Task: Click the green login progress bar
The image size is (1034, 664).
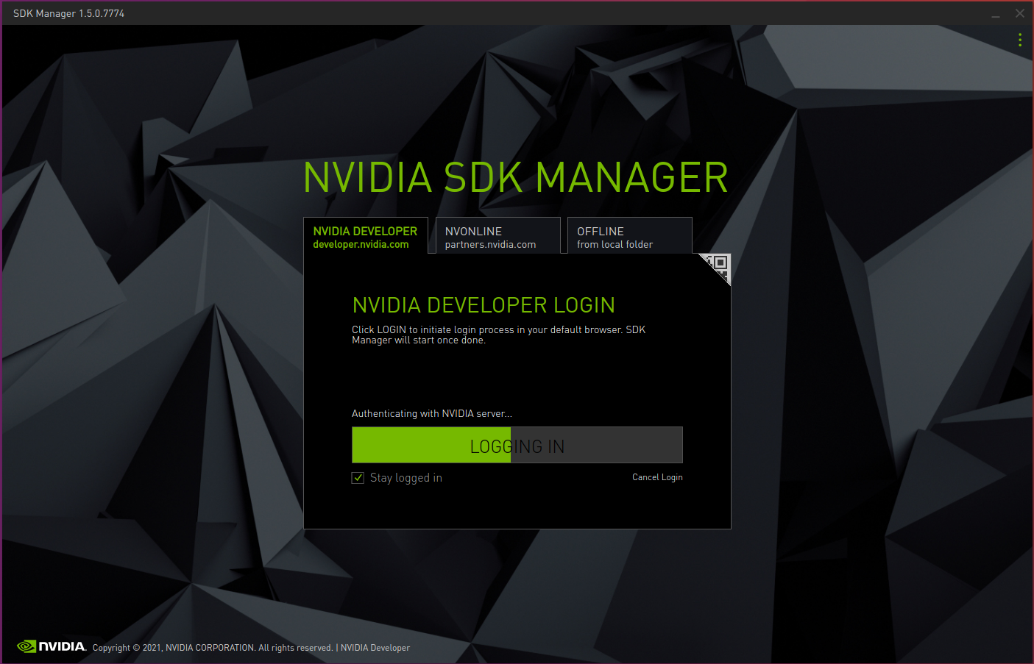Action: pos(431,445)
